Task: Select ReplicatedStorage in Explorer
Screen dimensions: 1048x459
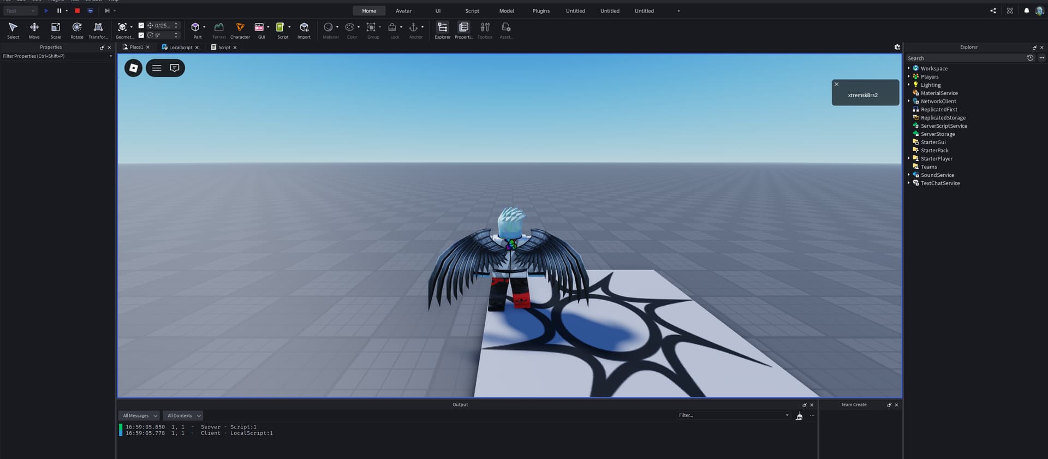Action: [x=943, y=118]
